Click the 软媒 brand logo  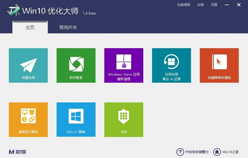tap(17, 152)
